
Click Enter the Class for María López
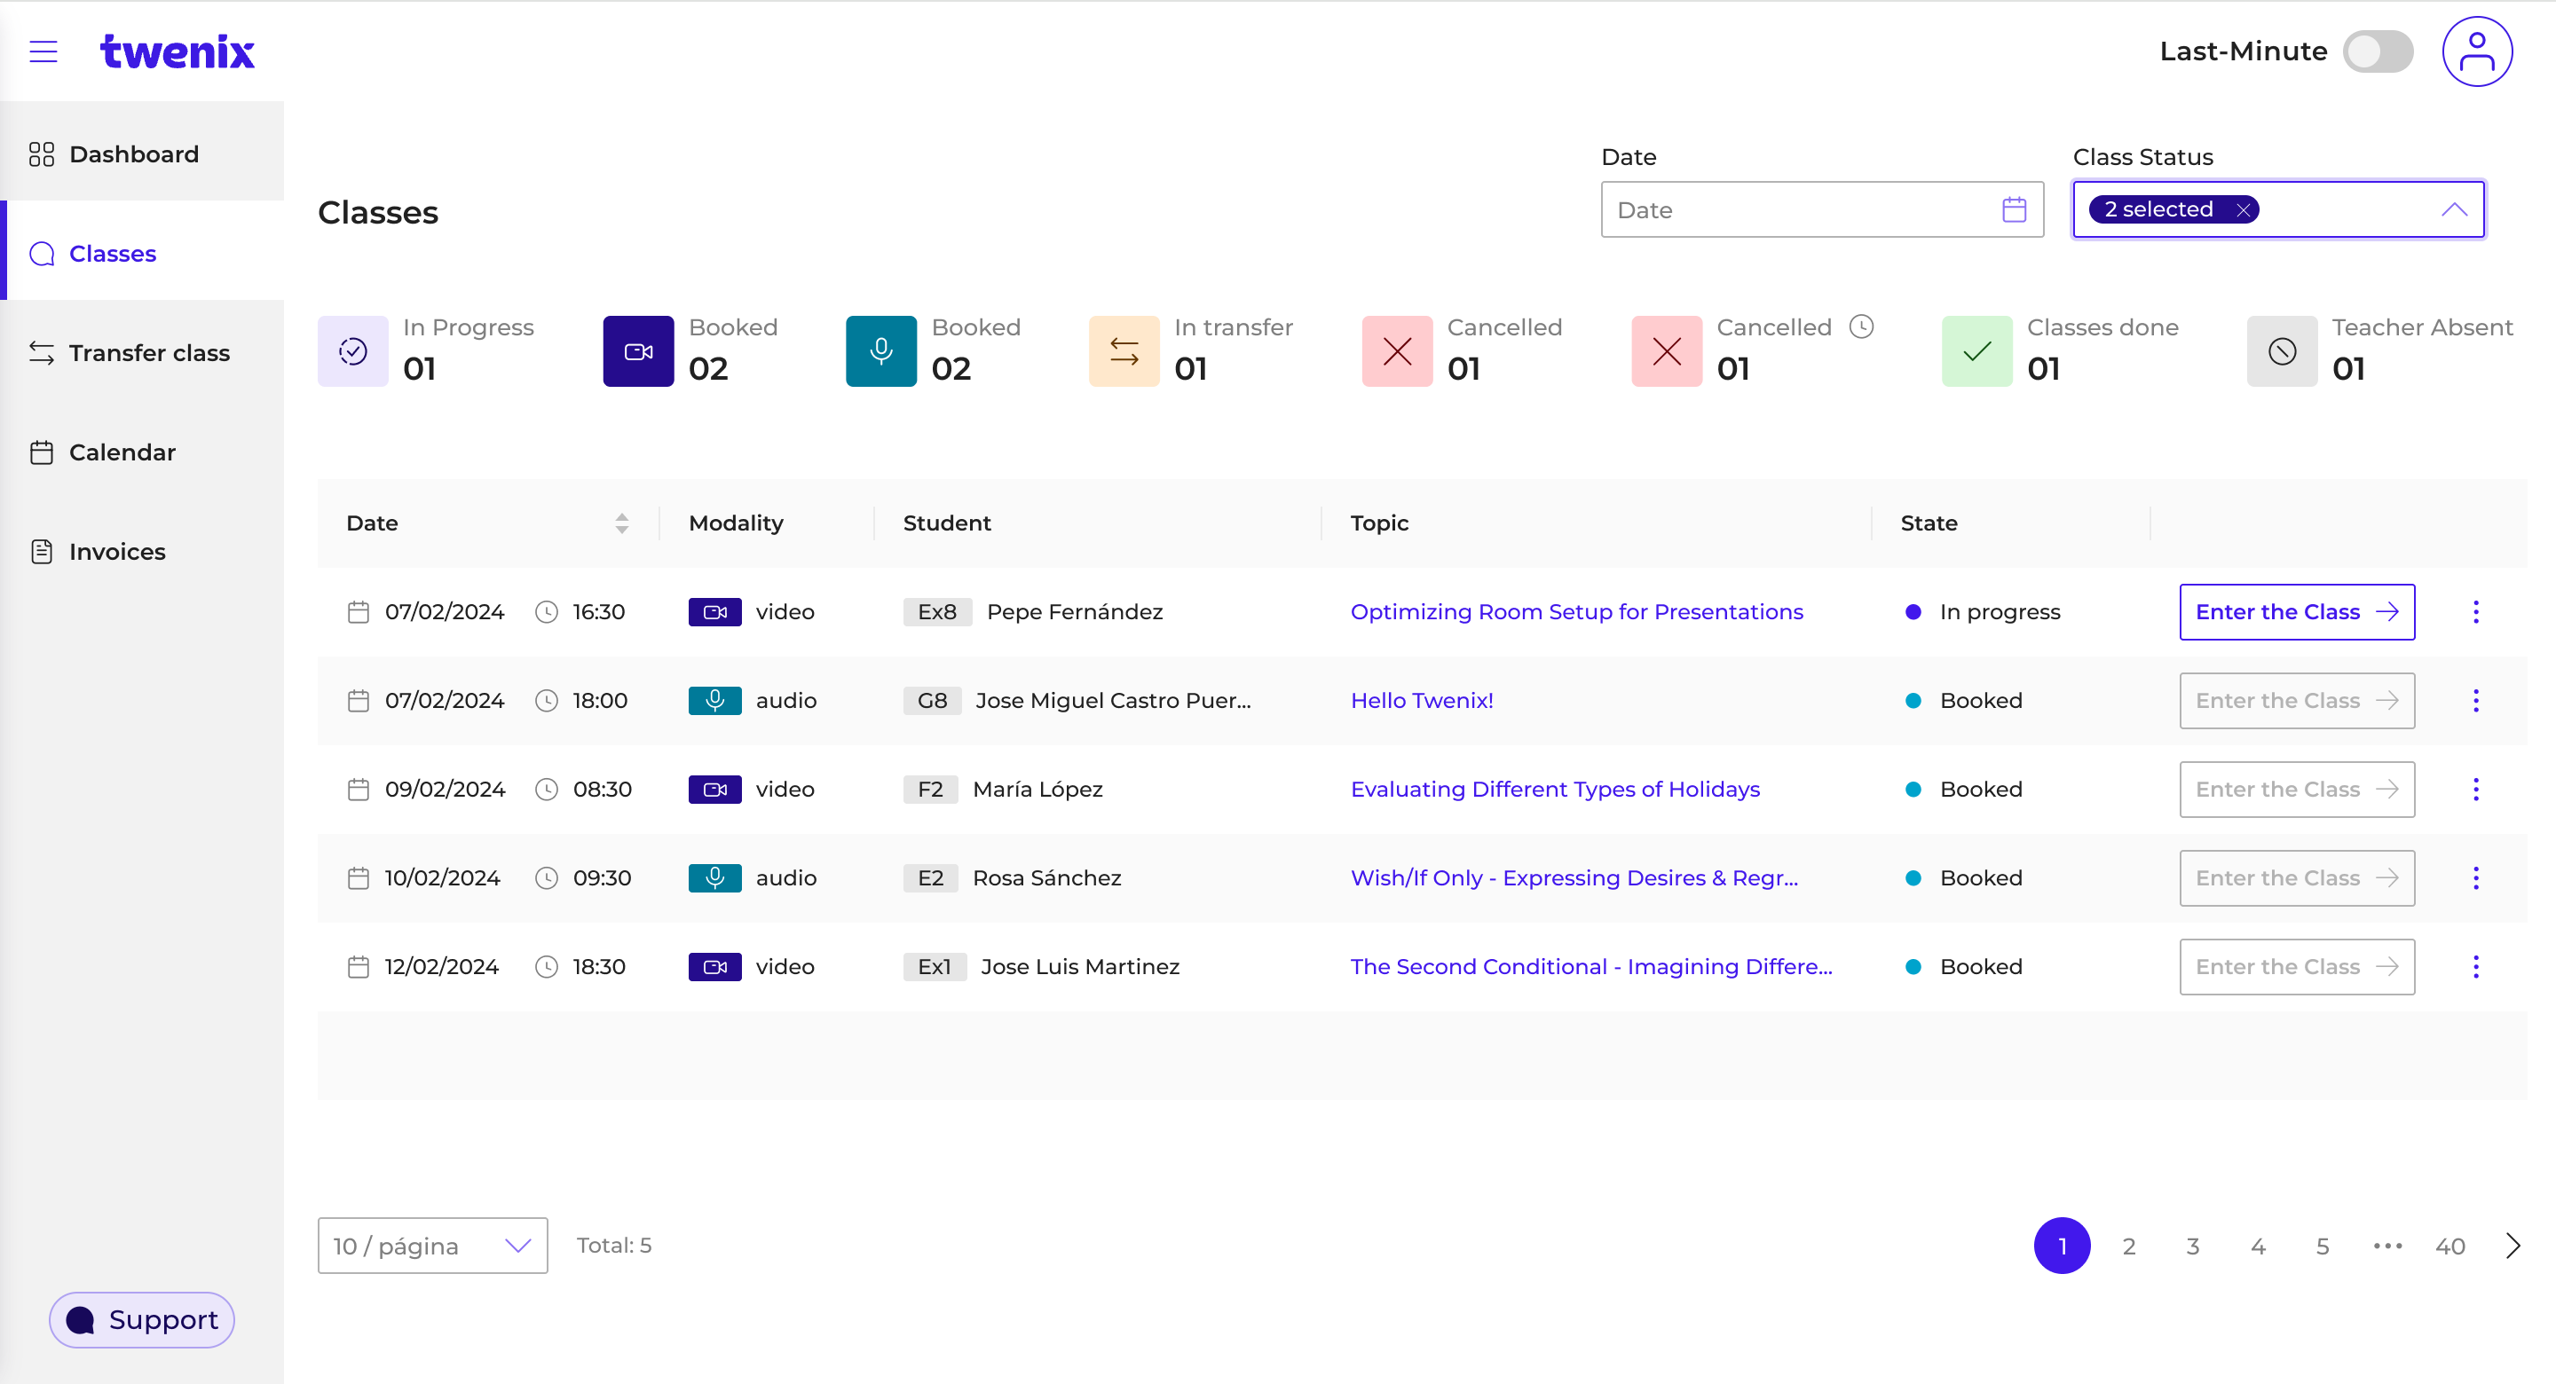pos(2297,789)
